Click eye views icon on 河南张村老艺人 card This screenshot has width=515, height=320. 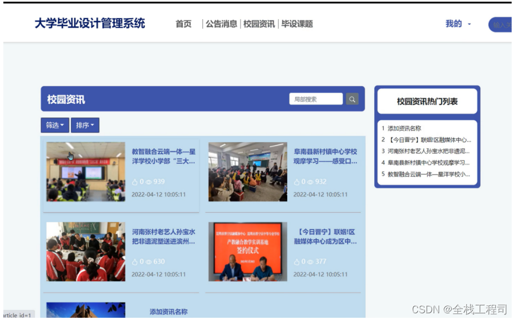point(149,262)
